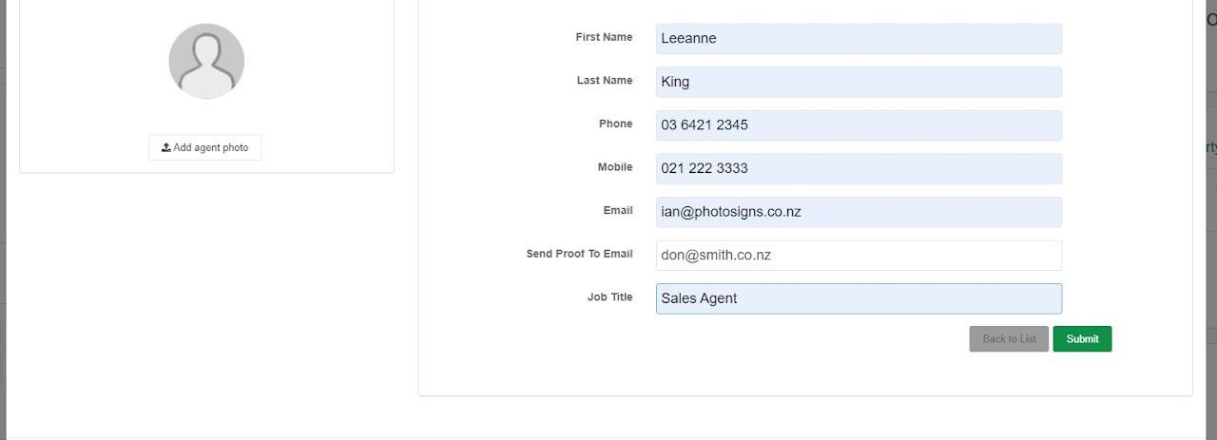
Task: Select the Send Proof To Email input
Action: (x=859, y=255)
